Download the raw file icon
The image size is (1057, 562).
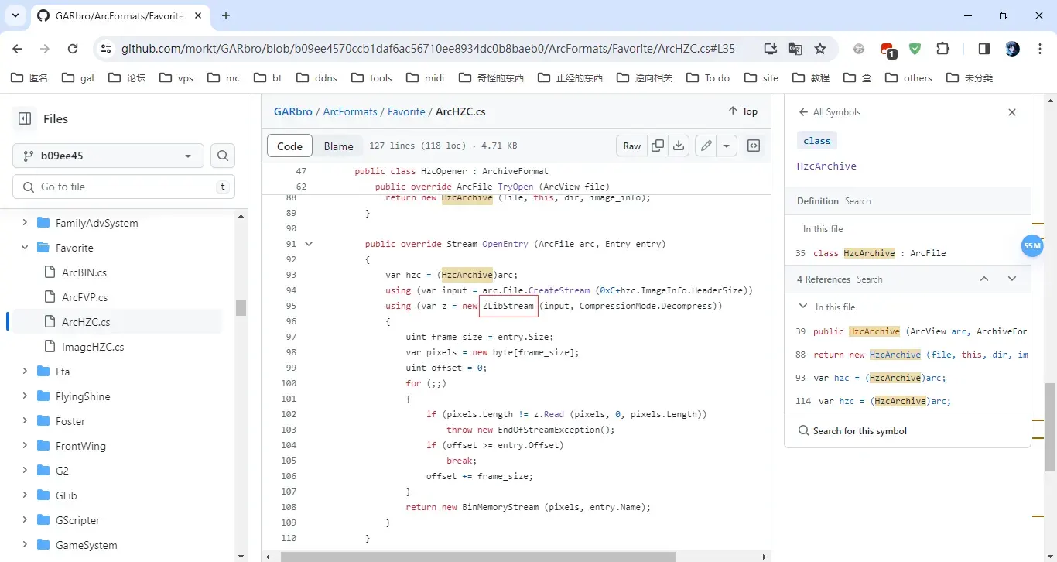coord(679,146)
